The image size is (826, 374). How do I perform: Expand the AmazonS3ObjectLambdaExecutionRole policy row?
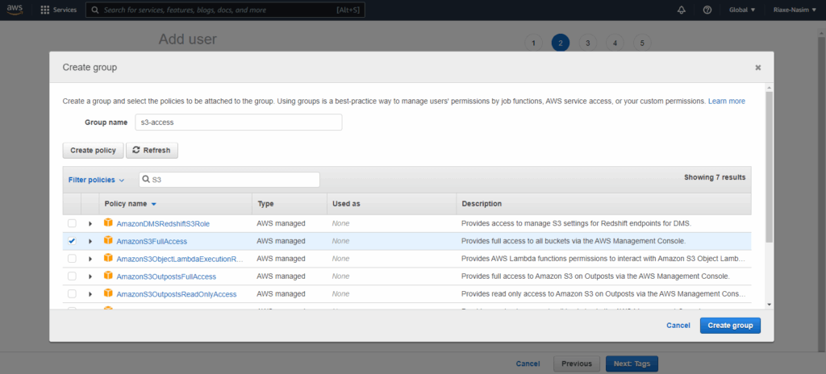point(90,259)
